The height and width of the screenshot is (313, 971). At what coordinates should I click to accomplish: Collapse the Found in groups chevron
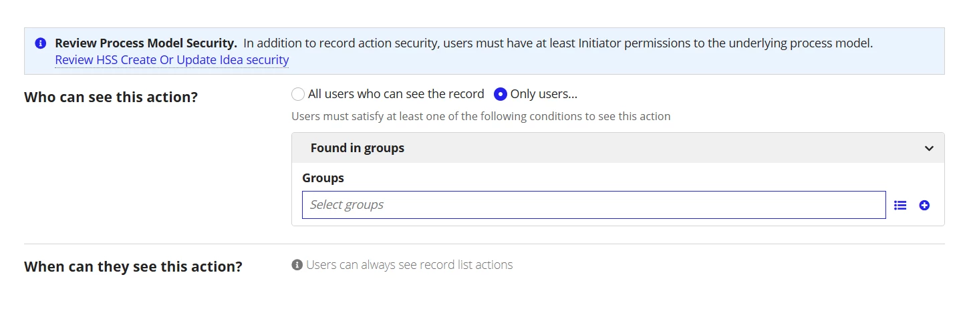coord(929,148)
